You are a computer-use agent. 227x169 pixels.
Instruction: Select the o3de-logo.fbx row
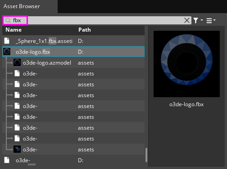(x=73, y=52)
